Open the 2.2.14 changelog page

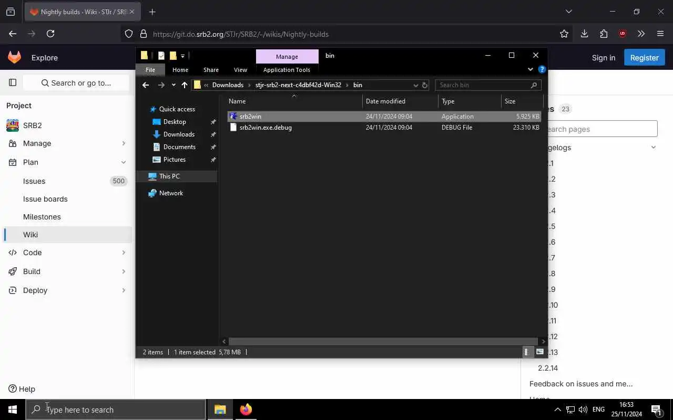[x=548, y=368]
